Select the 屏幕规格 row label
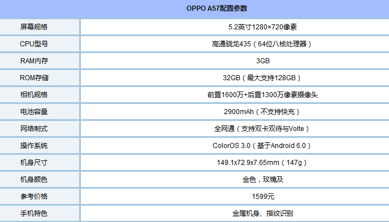389x222 pixels. click(34, 27)
